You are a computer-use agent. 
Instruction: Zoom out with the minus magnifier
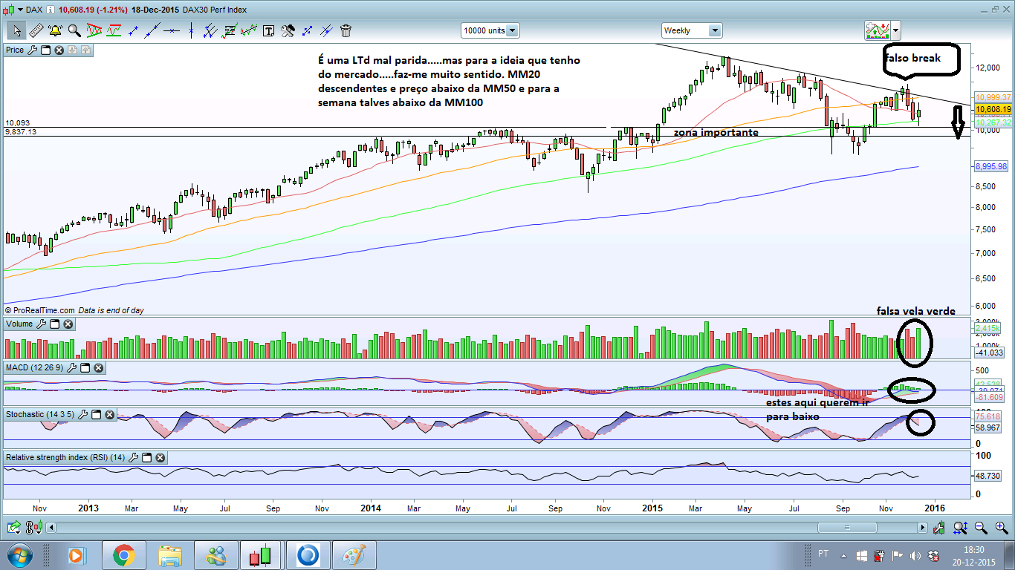pos(980,528)
